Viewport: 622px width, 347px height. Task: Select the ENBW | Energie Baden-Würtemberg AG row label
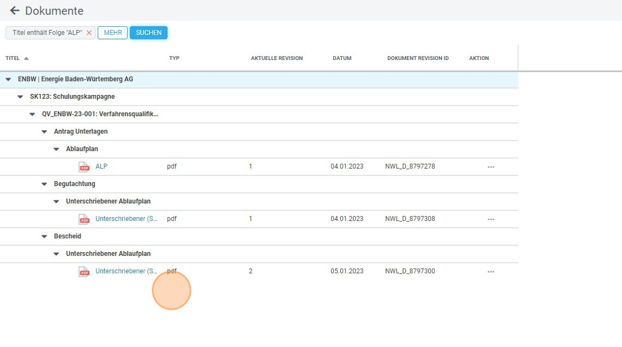click(76, 79)
